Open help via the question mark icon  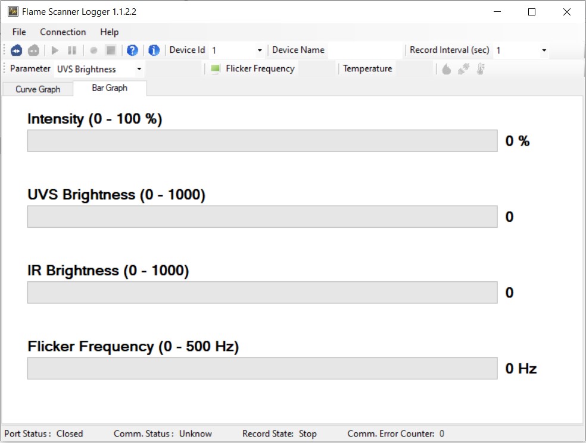[132, 51]
